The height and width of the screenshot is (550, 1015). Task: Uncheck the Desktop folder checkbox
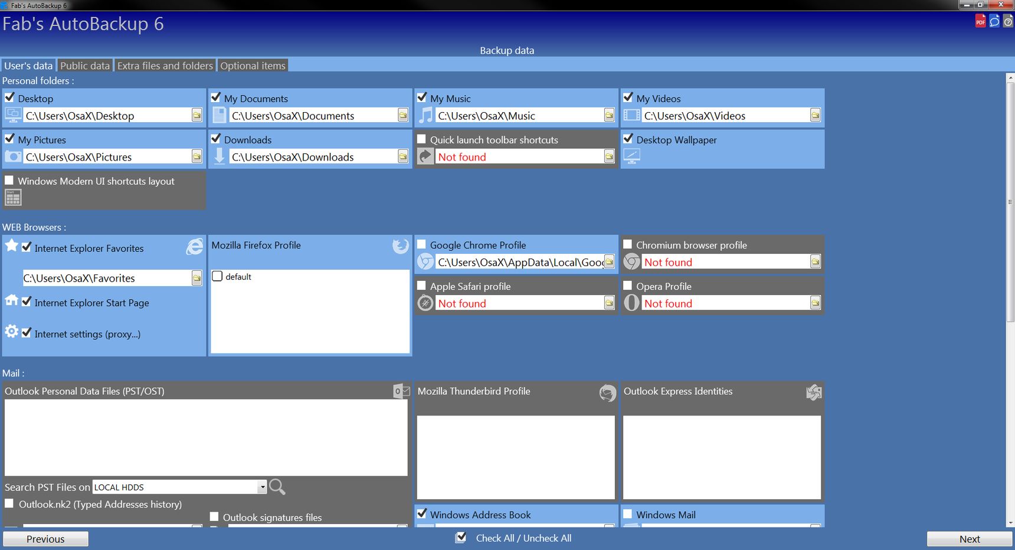click(x=9, y=97)
